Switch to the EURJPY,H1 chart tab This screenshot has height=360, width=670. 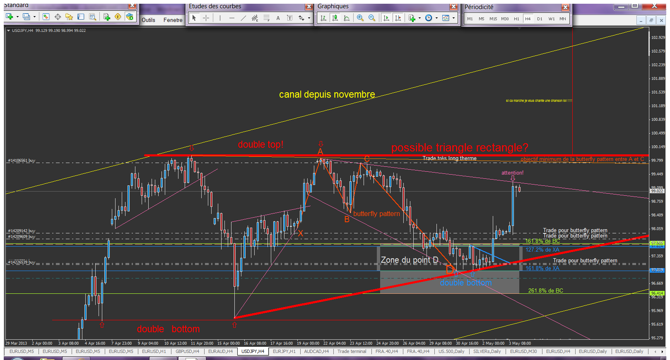coord(284,351)
